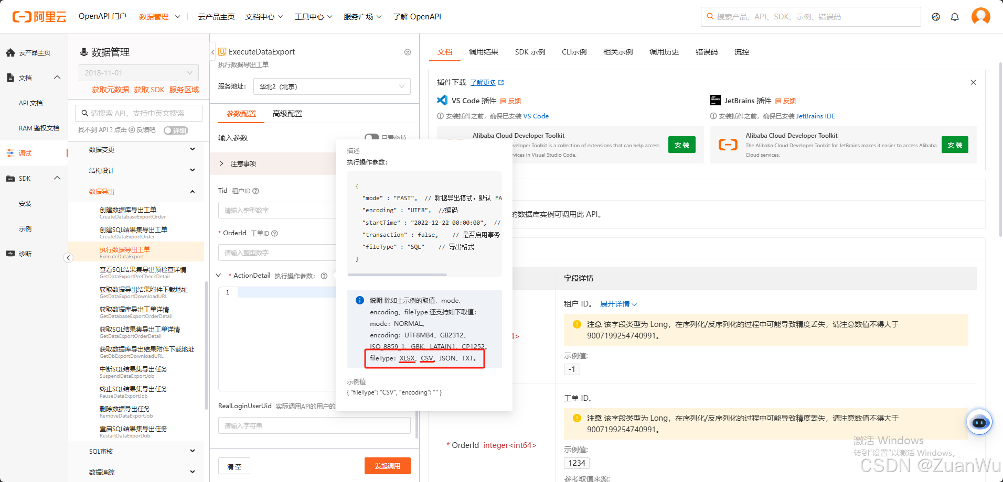Click the search magnifier in top bar
Viewport: 1003px width, 482px height.
pyautogui.click(x=710, y=16)
